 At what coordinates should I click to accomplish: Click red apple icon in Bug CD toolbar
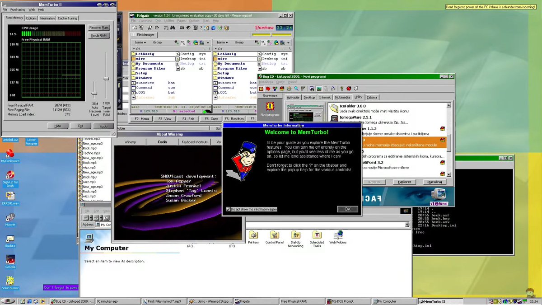click(x=349, y=89)
